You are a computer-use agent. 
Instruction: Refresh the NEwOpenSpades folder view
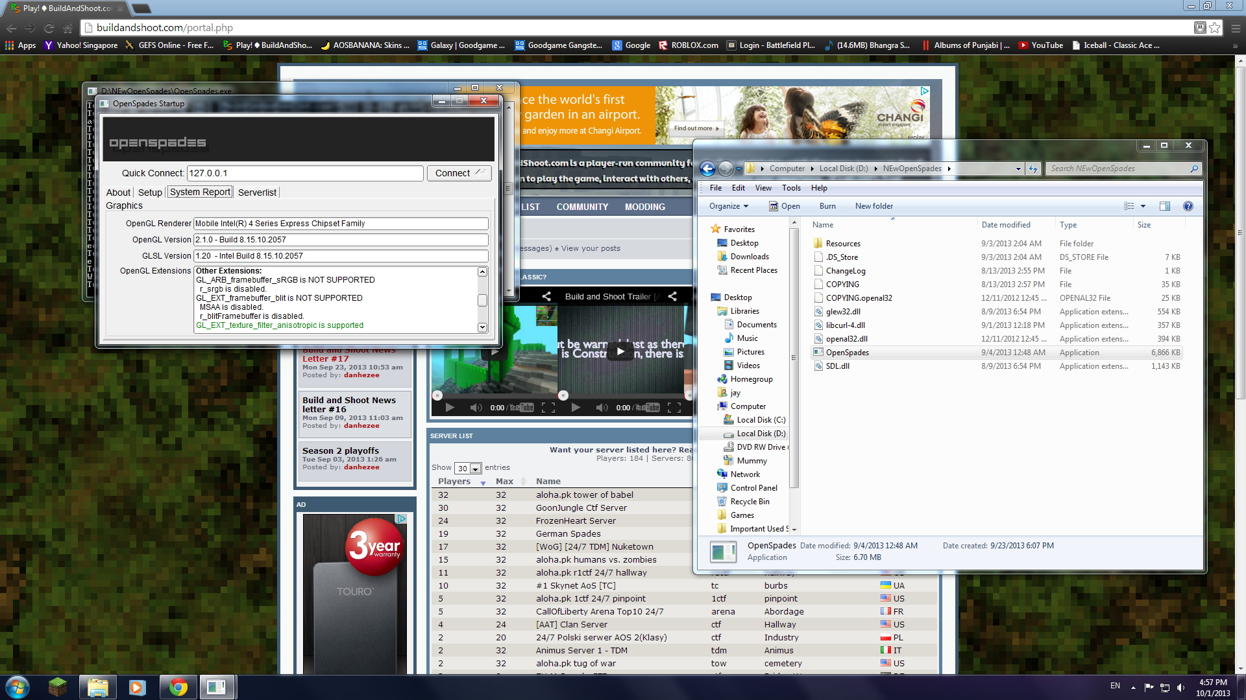[1033, 169]
